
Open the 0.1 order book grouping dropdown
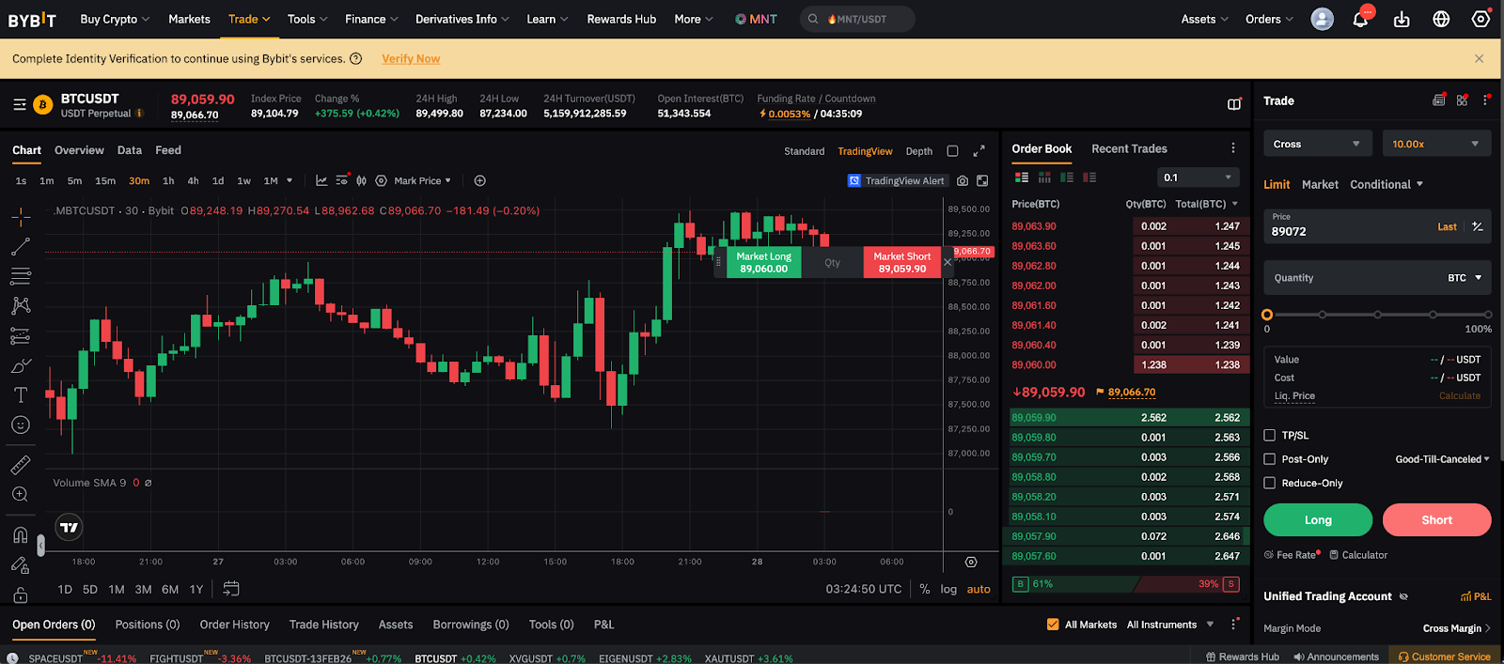point(1198,178)
